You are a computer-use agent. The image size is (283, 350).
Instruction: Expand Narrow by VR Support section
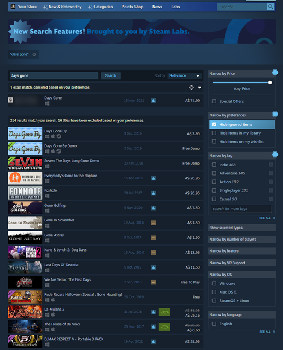tap(241, 262)
